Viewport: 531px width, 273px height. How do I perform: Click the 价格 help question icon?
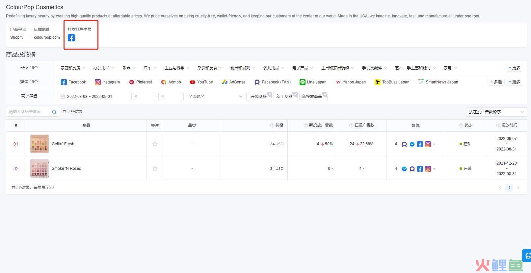tap(272, 125)
